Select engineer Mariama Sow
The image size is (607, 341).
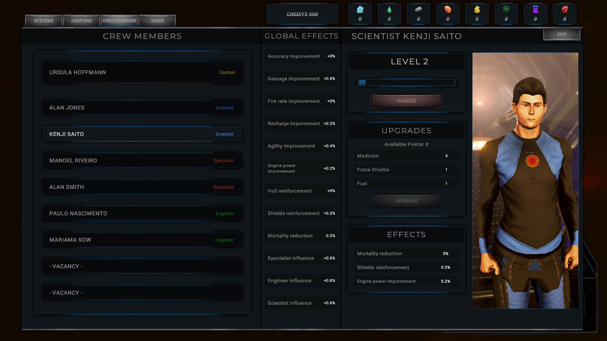coord(142,240)
